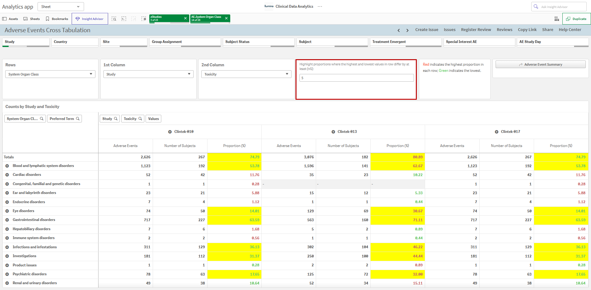Expand Clintek-013 column header
591x290 pixels.
tap(333, 132)
